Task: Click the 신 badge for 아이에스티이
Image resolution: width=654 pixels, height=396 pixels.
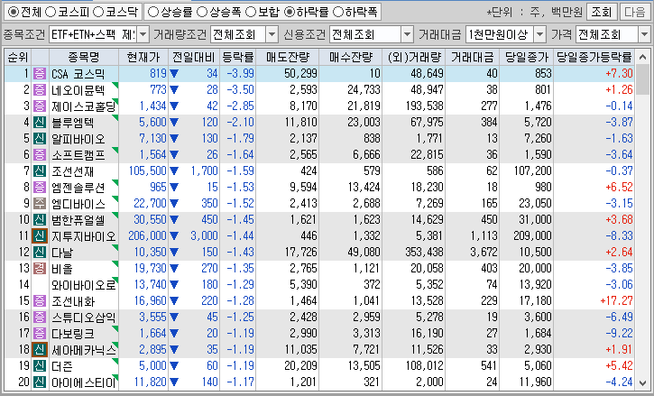Action: pos(40,382)
